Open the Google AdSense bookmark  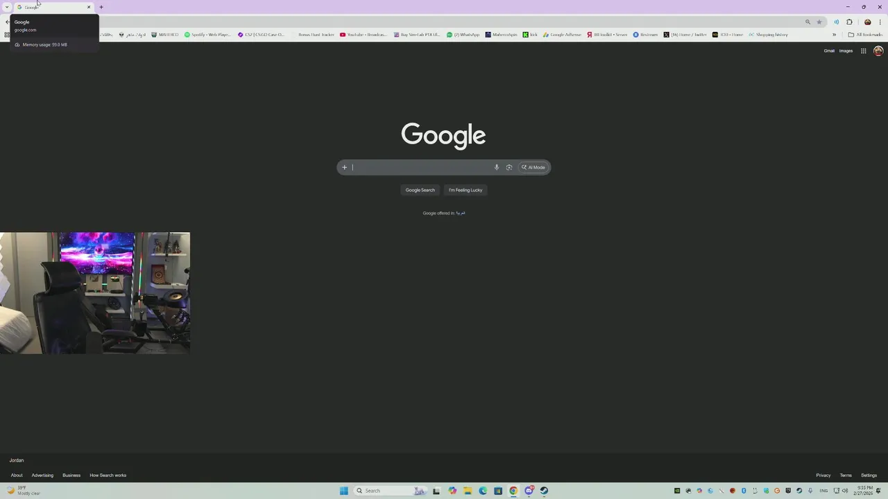(563, 35)
